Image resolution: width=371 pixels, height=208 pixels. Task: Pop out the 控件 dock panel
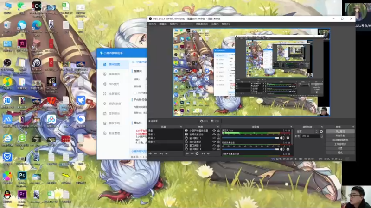(x=353, y=127)
